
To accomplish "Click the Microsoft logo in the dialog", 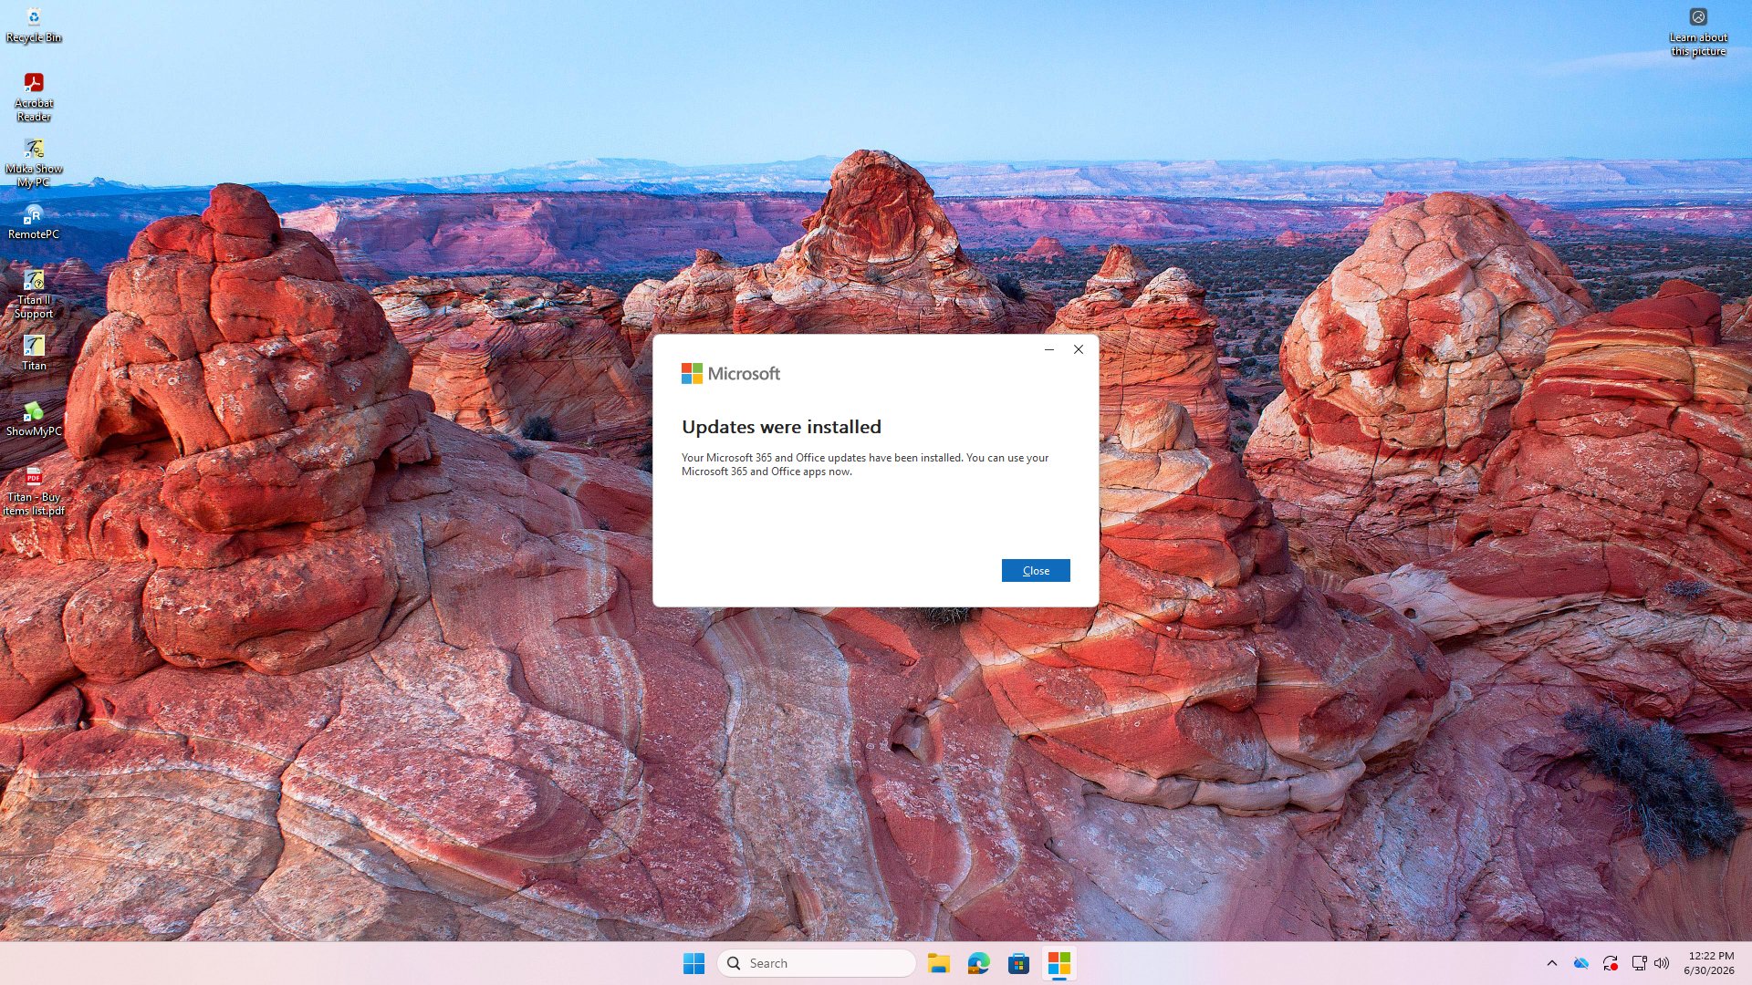I will pos(731,374).
